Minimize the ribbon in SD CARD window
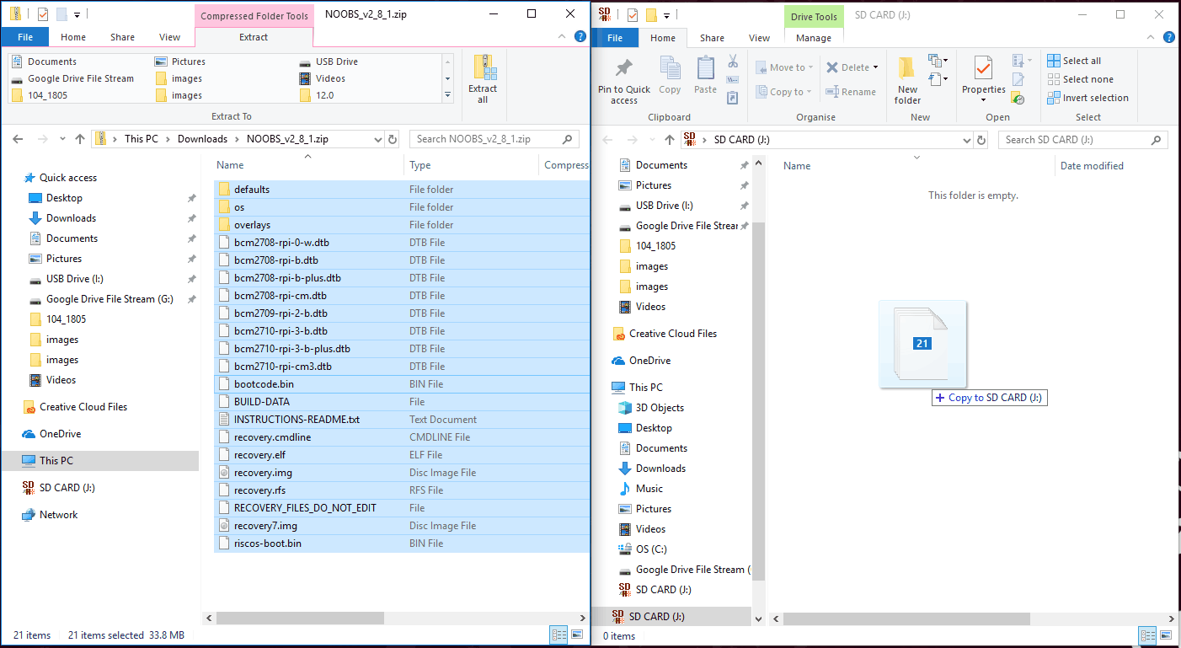1181x648 pixels. click(1152, 38)
